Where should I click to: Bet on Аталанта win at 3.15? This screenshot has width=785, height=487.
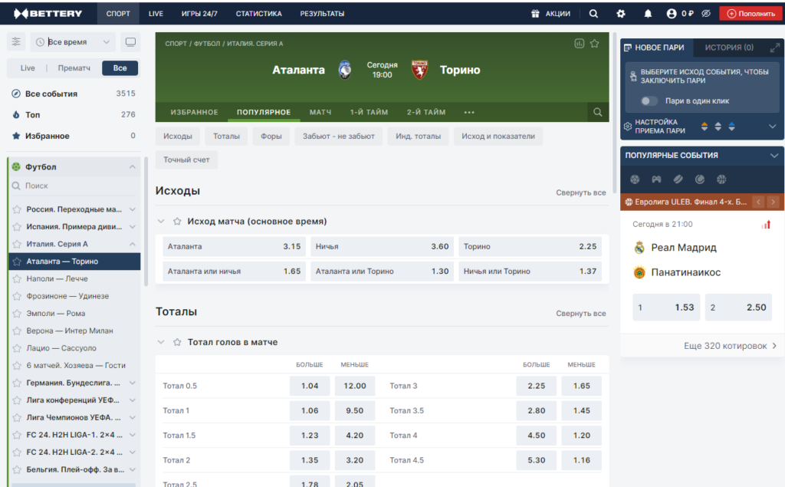[235, 246]
